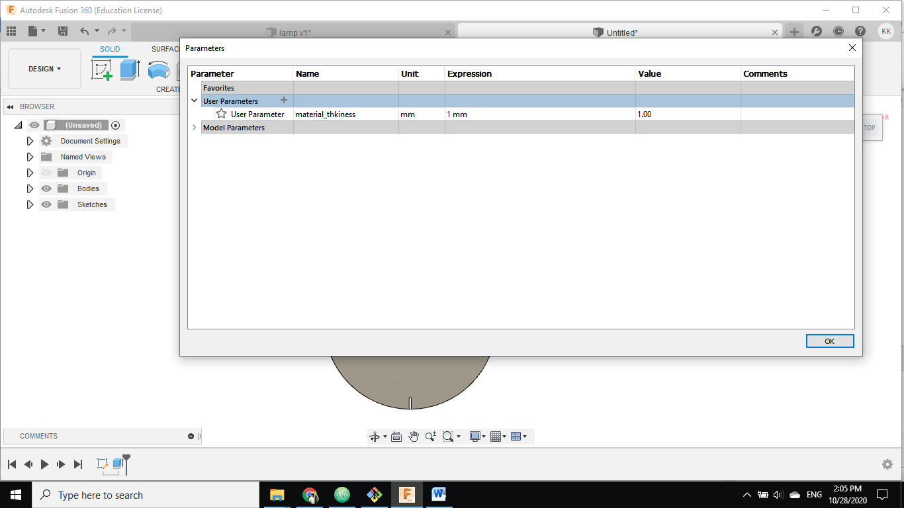The image size is (904, 508).
Task: Expand the Bodies folder node
Action: [x=30, y=189]
